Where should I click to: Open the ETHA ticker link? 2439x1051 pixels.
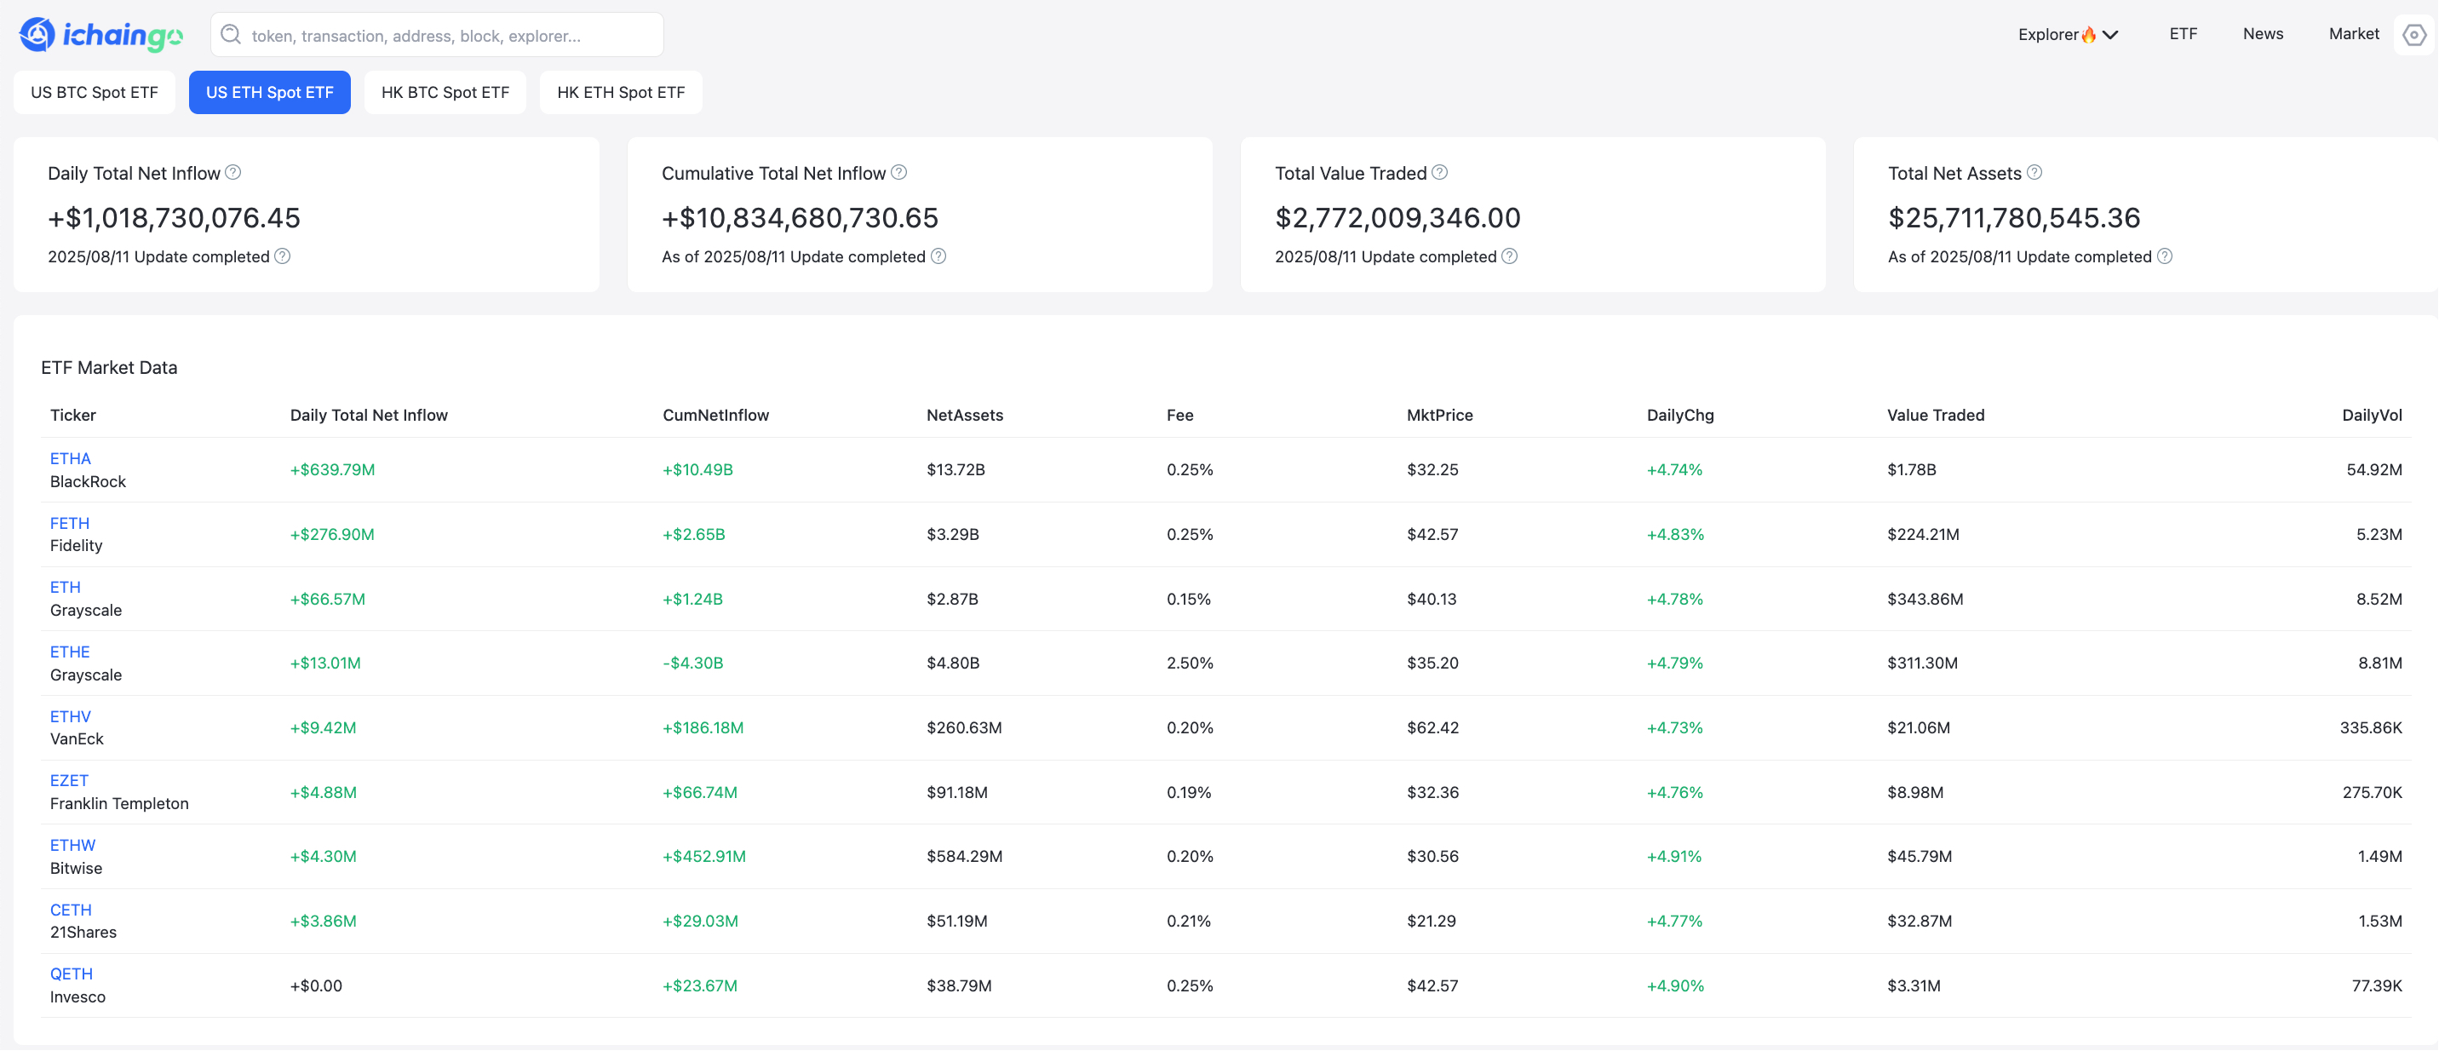[x=70, y=458]
